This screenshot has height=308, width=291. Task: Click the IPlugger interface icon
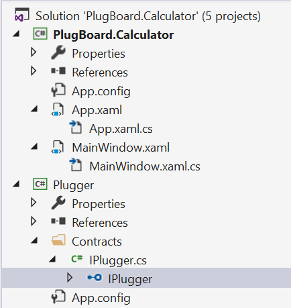(x=95, y=278)
